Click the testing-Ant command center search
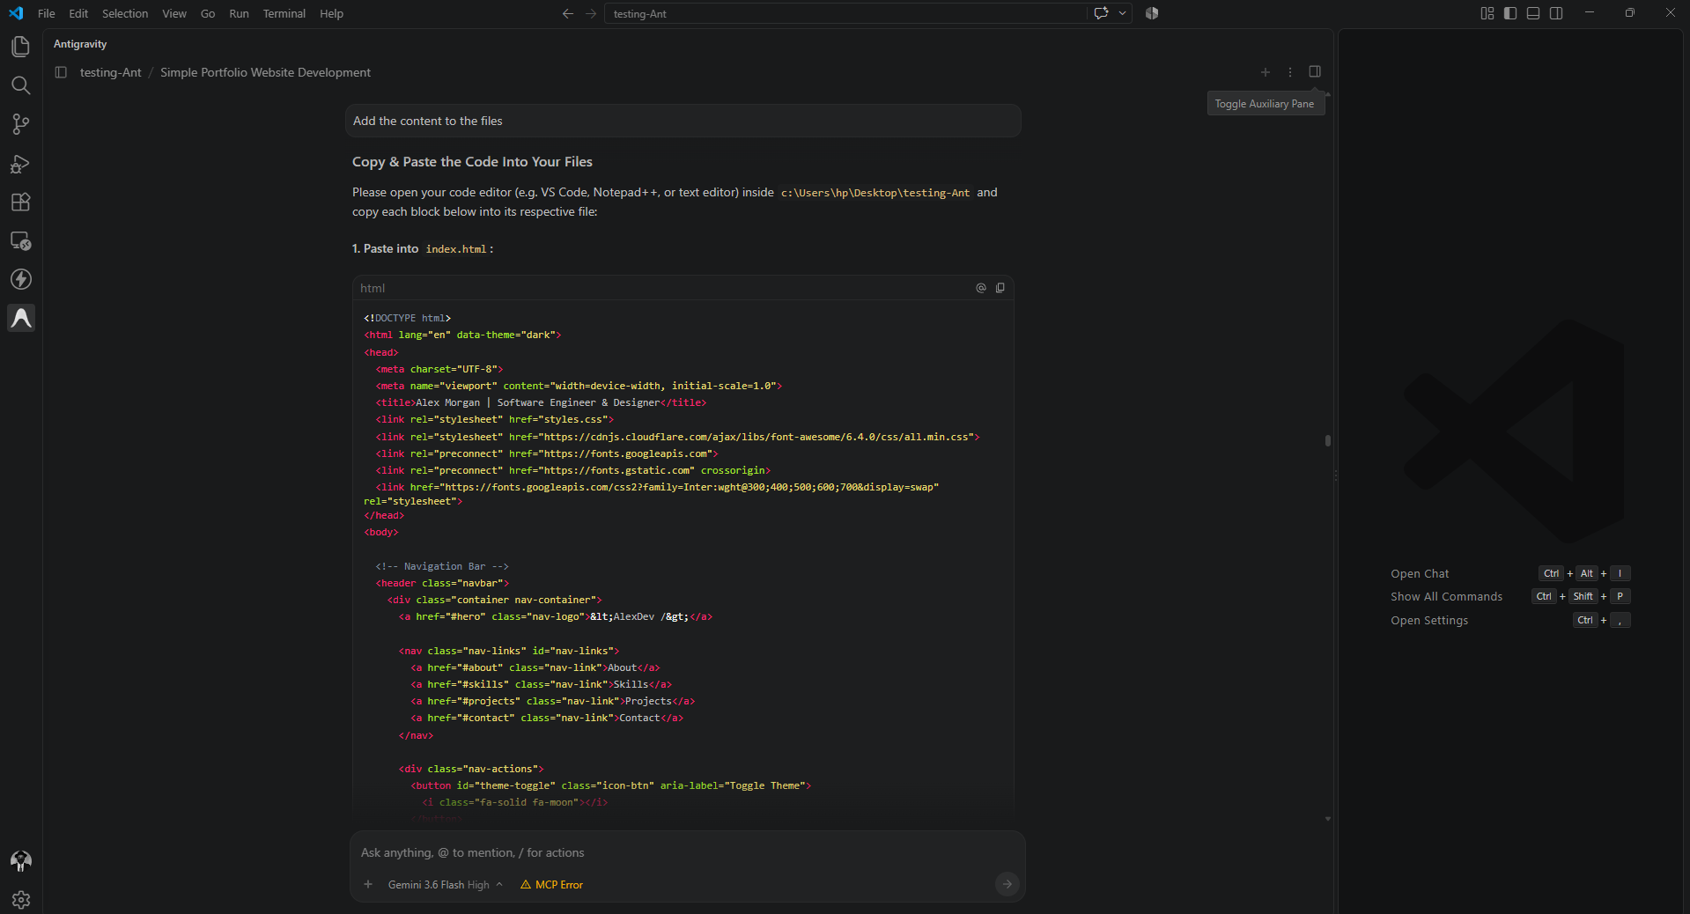1690x914 pixels. tap(845, 13)
